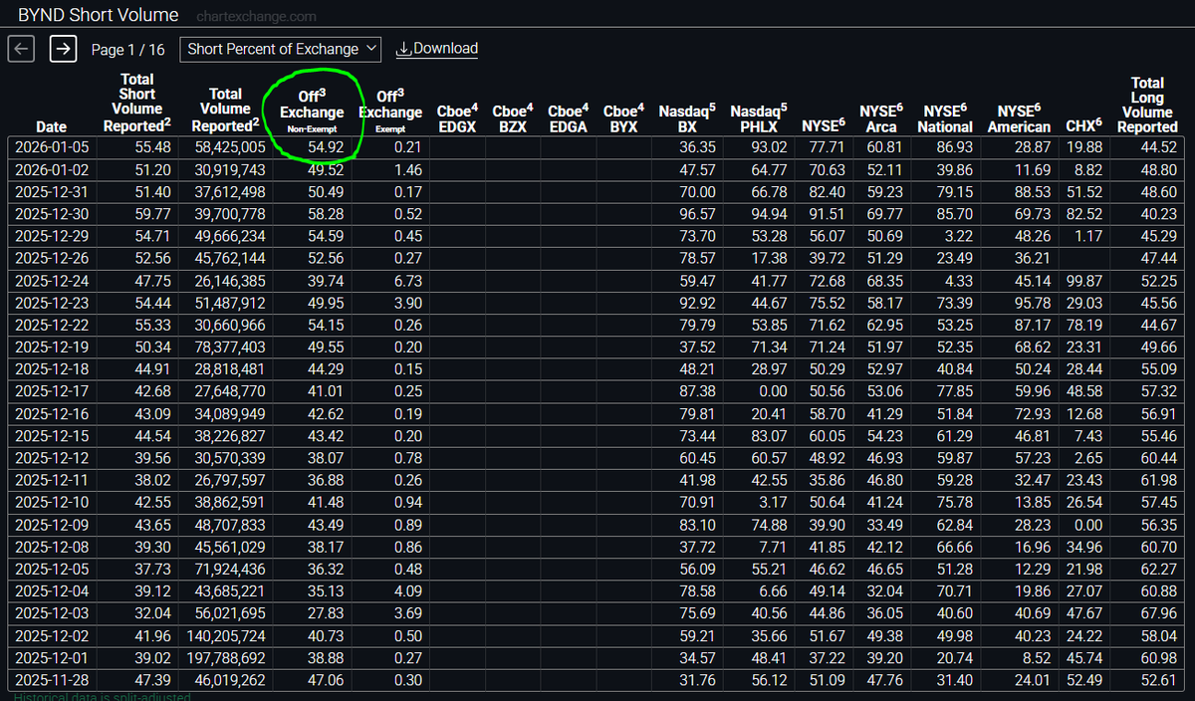Select date cell 2026-01-05
Image resolution: width=1195 pixels, height=701 pixels.
coord(51,147)
